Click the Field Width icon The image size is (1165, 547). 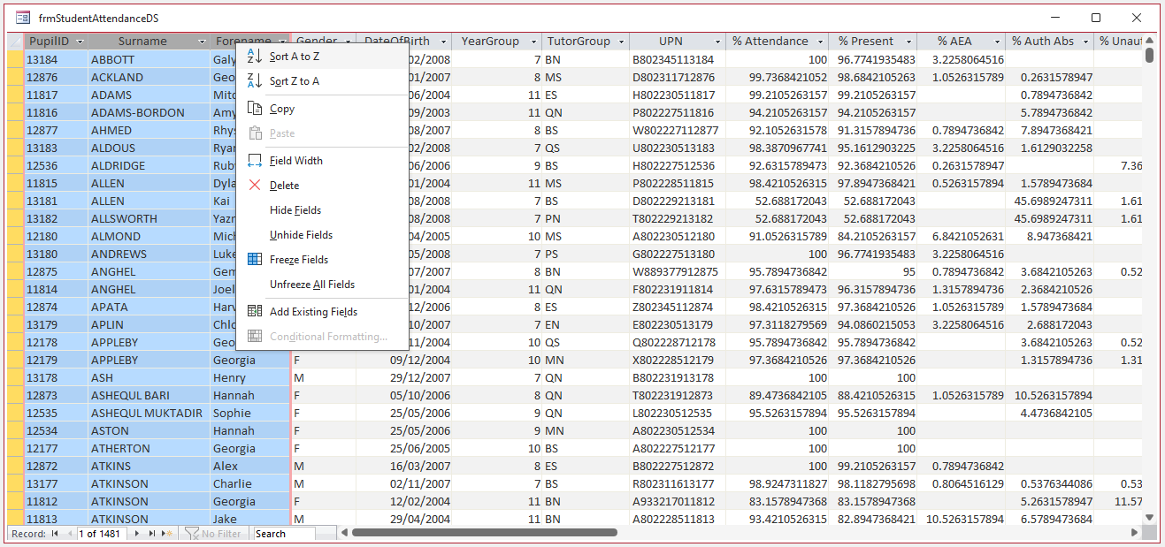coord(255,161)
